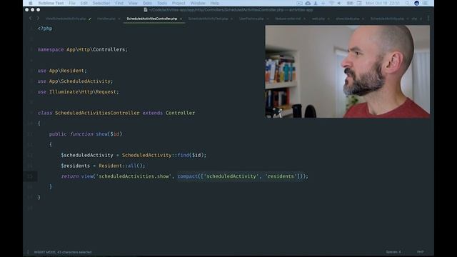
Task: Click 'namespace' keyword in the editor
Action: (x=51, y=49)
